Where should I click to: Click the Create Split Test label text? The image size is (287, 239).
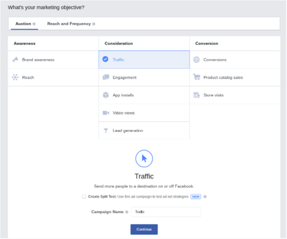(102, 196)
